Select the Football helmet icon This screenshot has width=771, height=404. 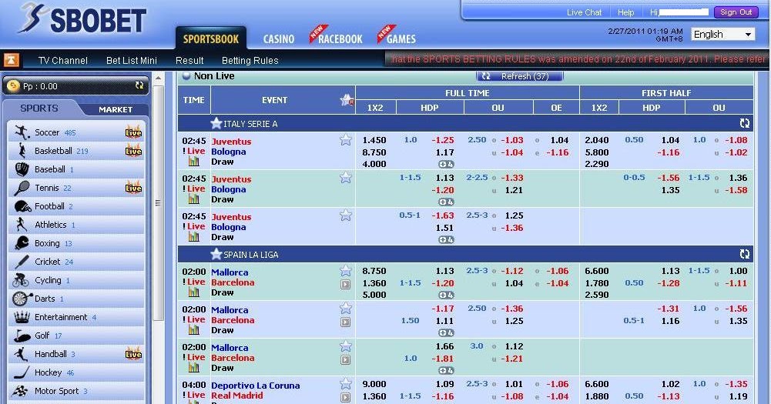point(22,206)
